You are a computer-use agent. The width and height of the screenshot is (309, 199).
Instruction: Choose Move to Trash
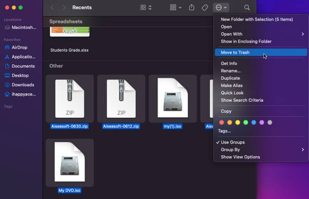(261, 52)
